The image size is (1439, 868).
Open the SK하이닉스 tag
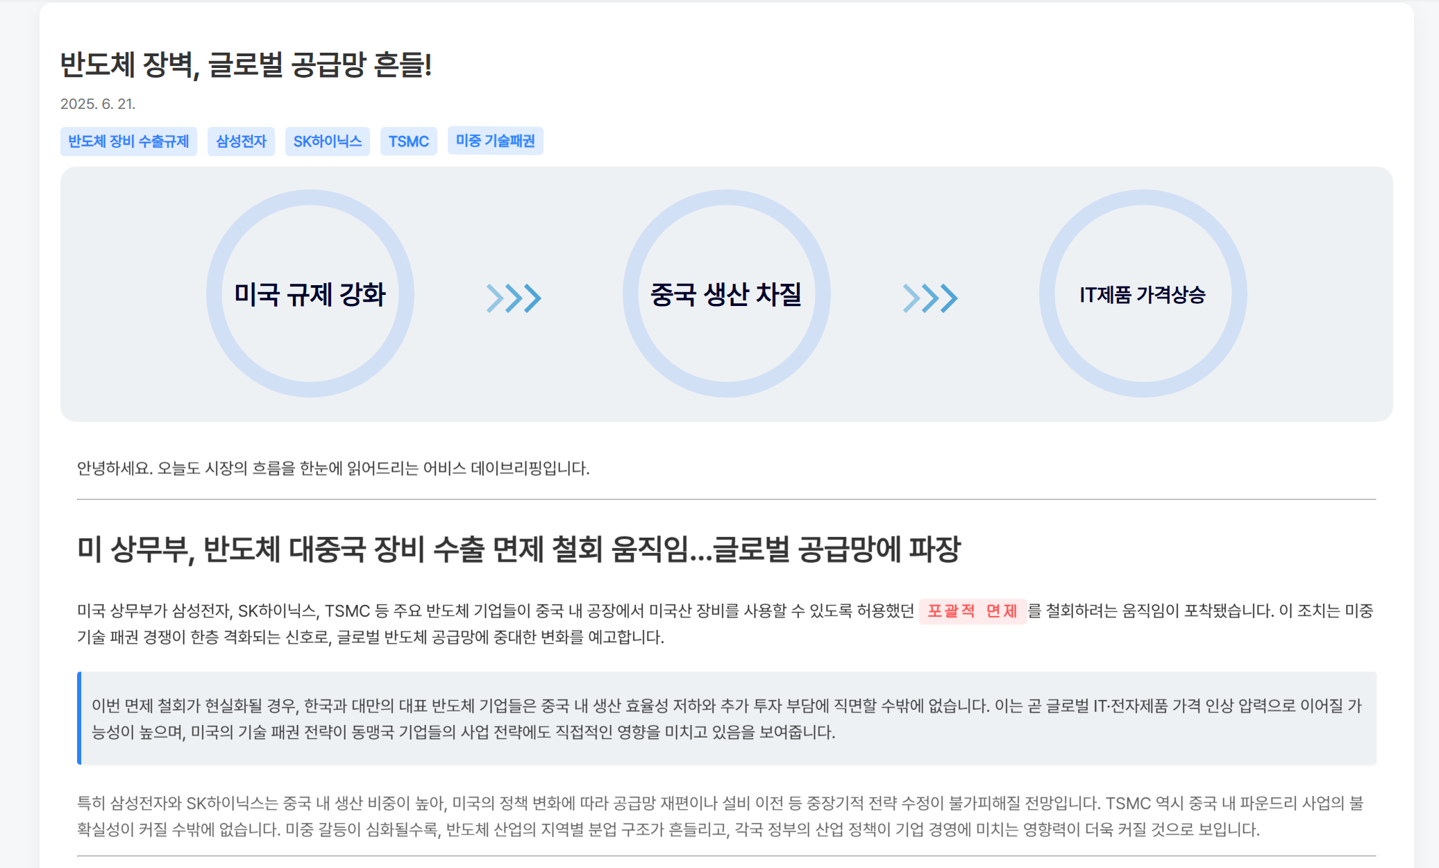click(327, 142)
